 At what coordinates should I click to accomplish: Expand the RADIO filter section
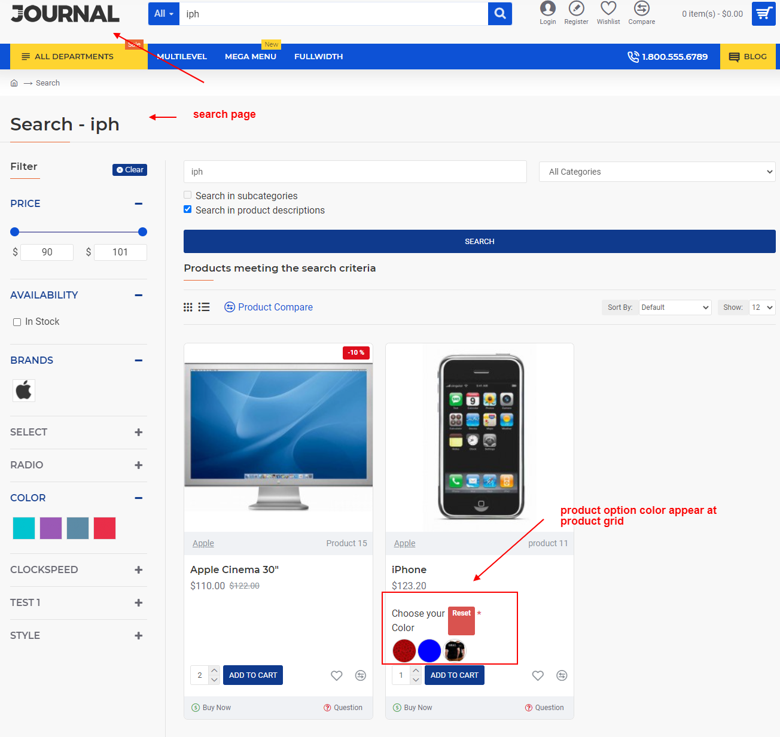(x=139, y=465)
